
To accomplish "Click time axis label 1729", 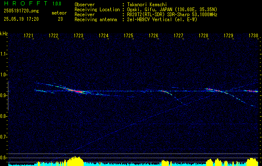I will 228,36.
